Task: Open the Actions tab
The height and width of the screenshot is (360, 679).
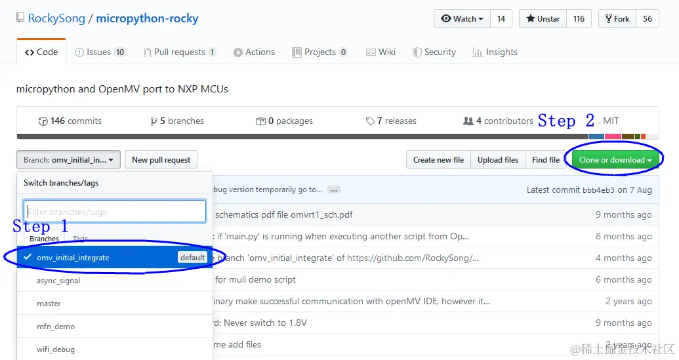Action: click(254, 52)
